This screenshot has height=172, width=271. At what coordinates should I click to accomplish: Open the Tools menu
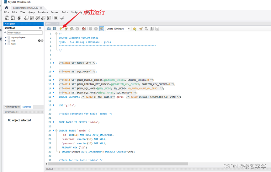click(65, 12)
